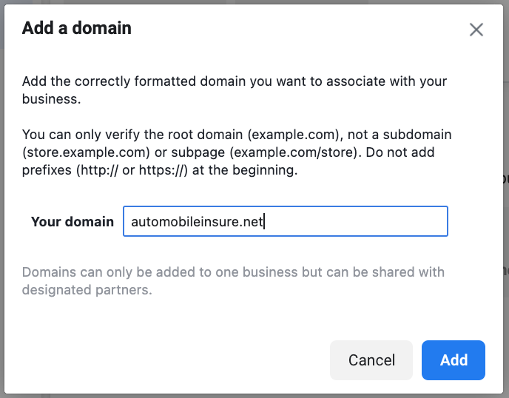Click the X icon in dialog header
Image resolution: width=509 pixels, height=398 pixels.
[x=476, y=30]
